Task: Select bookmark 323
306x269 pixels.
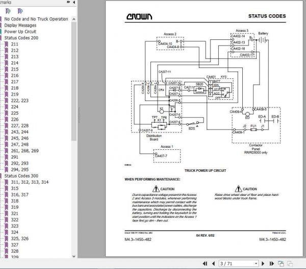Action: [x=15, y=226]
